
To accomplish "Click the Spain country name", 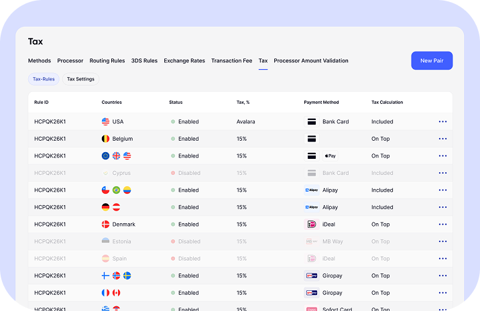I will pyautogui.click(x=119, y=259).
